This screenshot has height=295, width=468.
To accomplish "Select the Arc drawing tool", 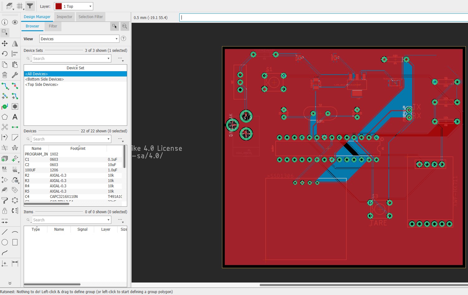I will point(15,232).
